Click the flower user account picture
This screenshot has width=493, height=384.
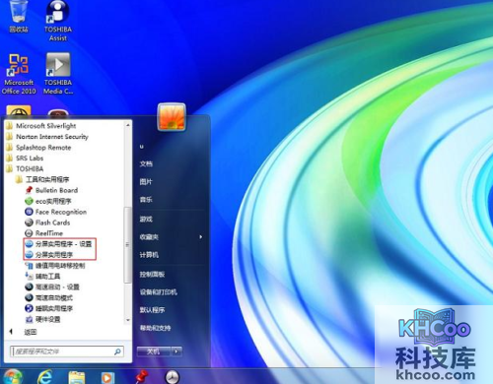[172, 117]
